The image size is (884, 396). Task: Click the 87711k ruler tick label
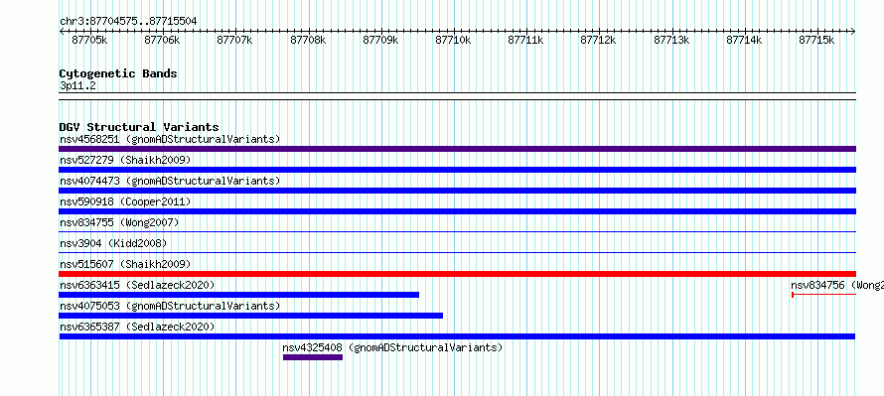point(526,40)
